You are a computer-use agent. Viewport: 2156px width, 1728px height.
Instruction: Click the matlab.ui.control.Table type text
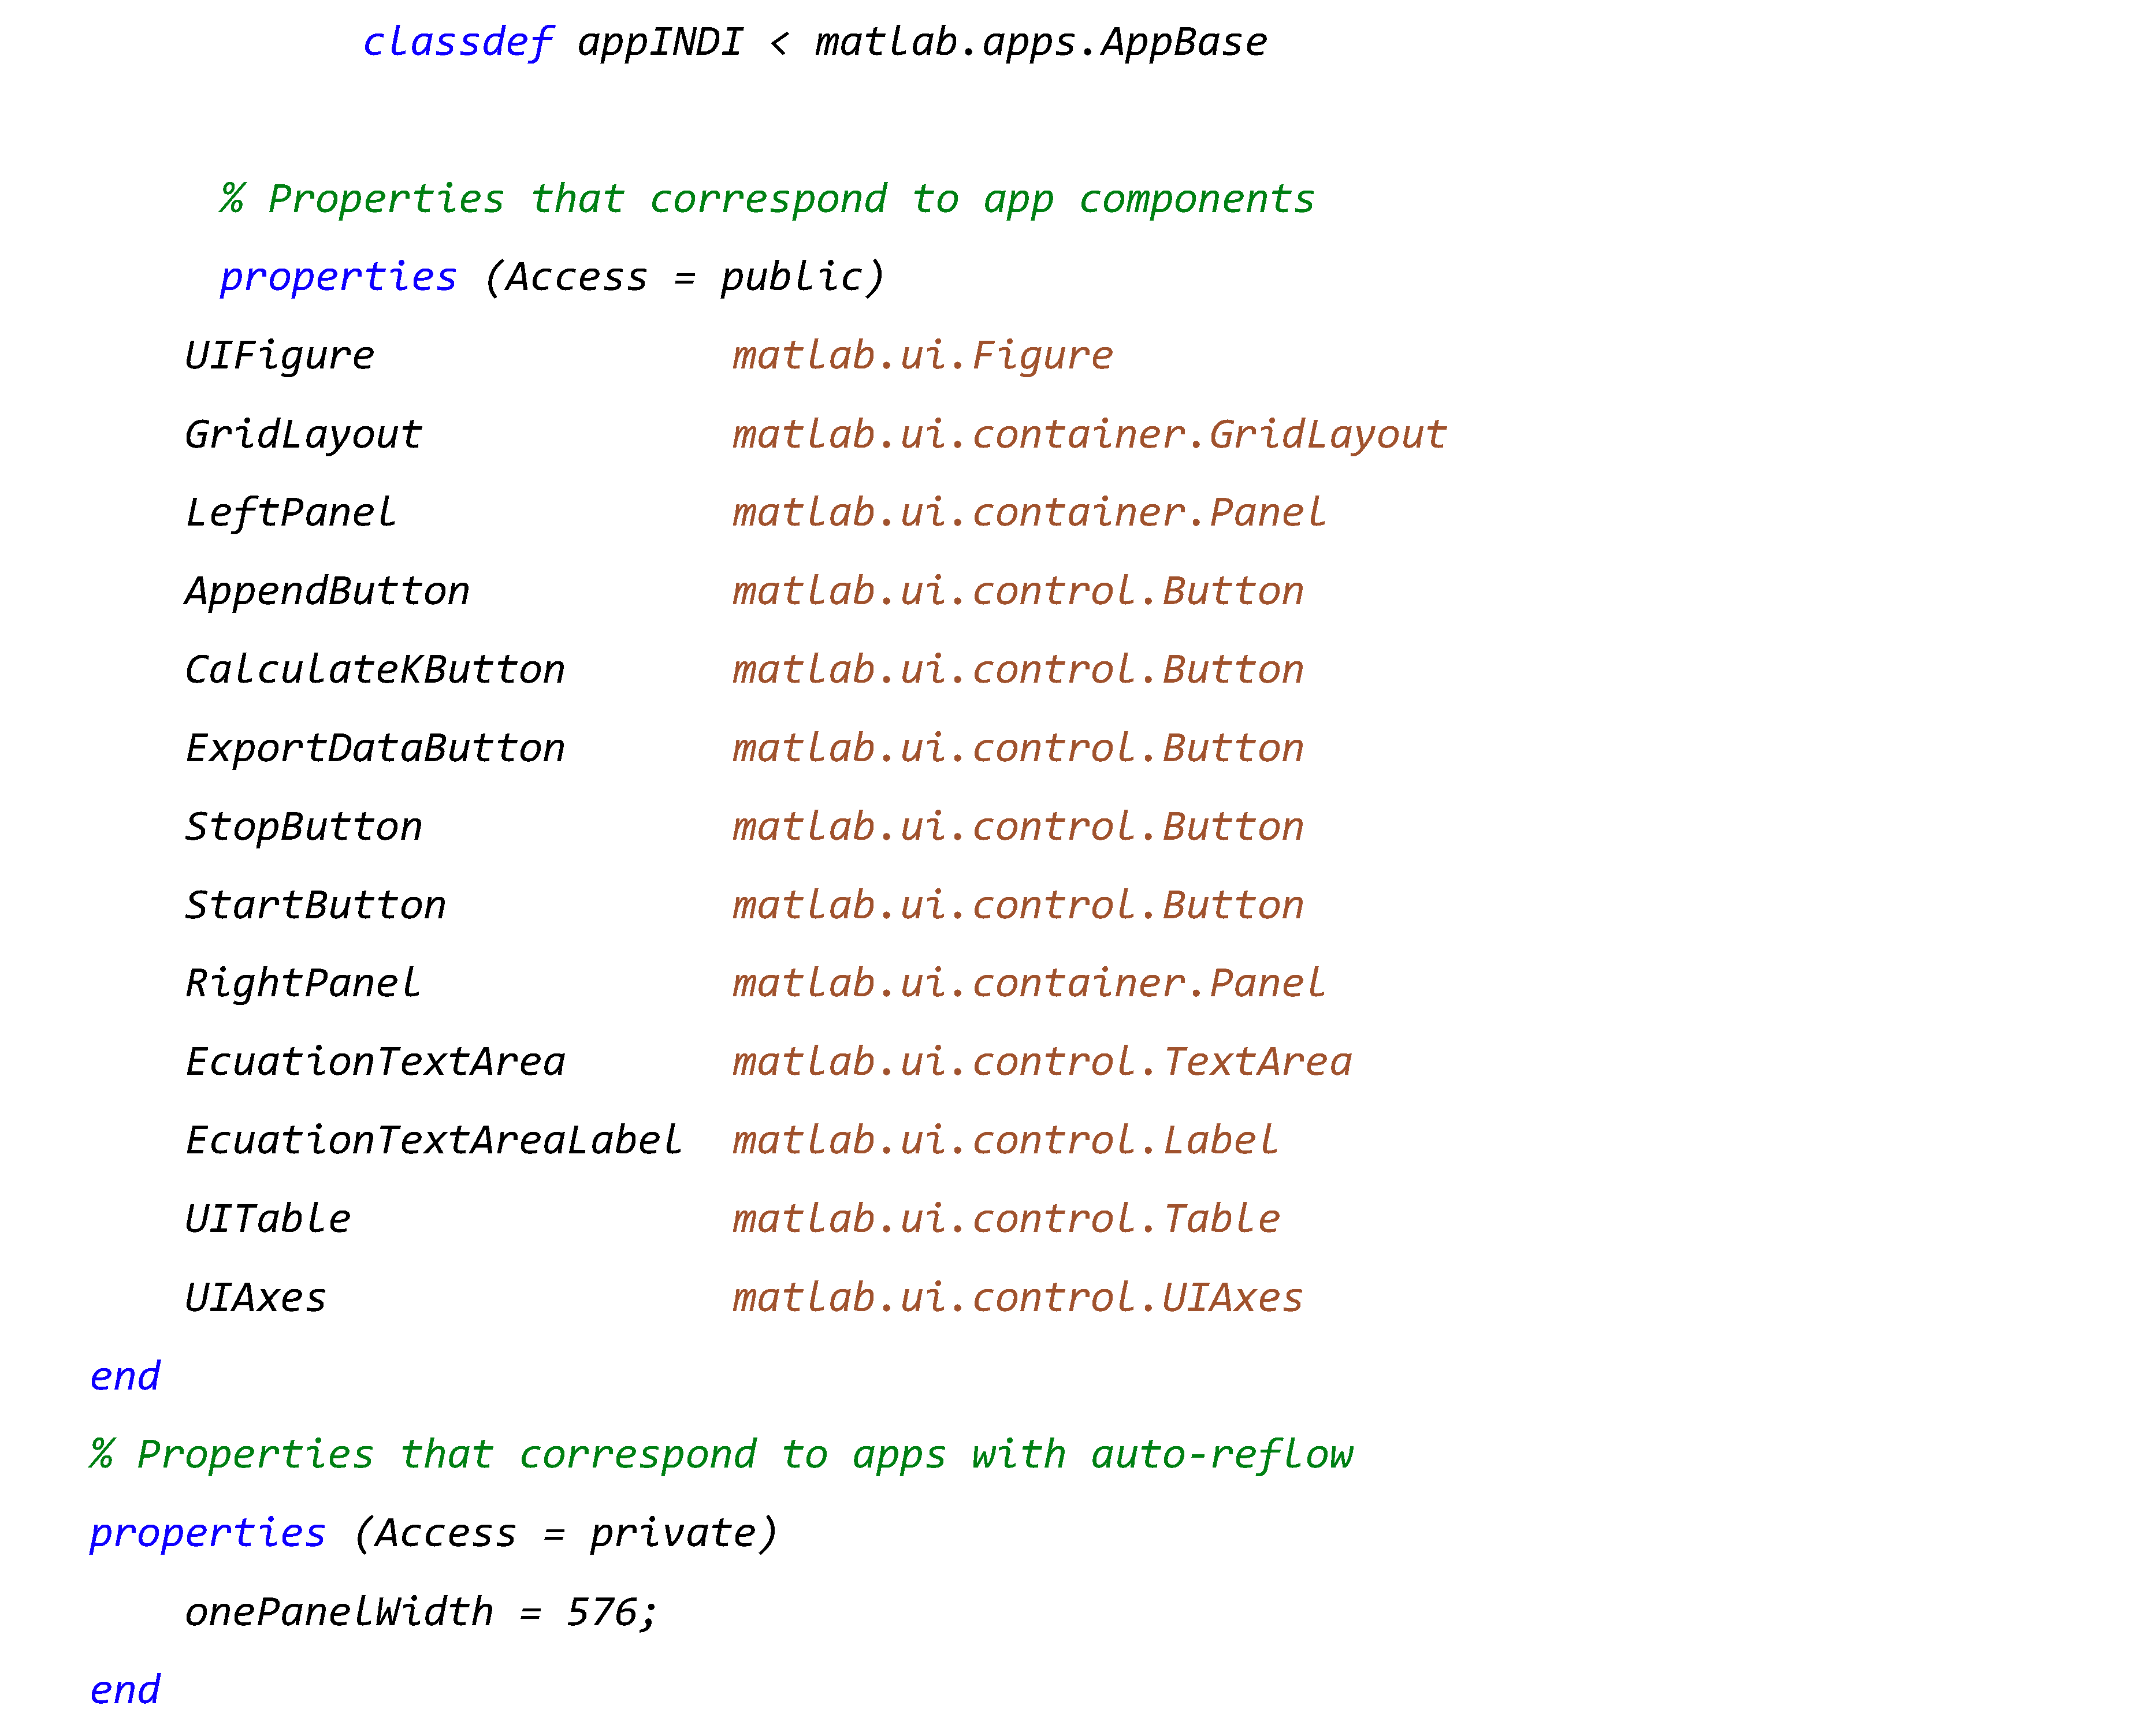[x=1005, y=1219]
